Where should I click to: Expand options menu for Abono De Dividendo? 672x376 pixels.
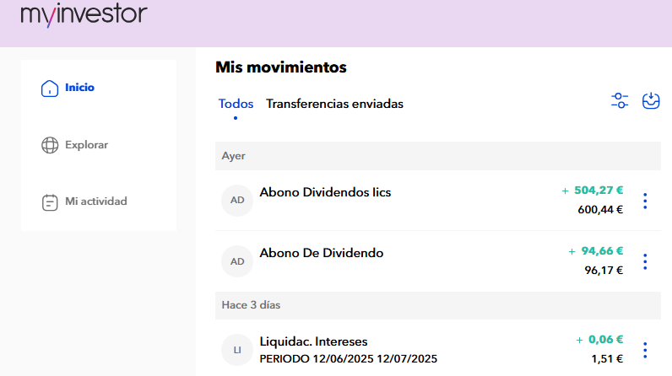(x=645, y=261)
